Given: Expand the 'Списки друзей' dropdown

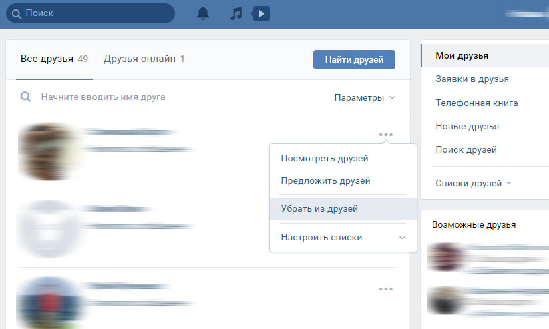Looking at the screenshot, I should pyautogui.click(x=474, y=183).
